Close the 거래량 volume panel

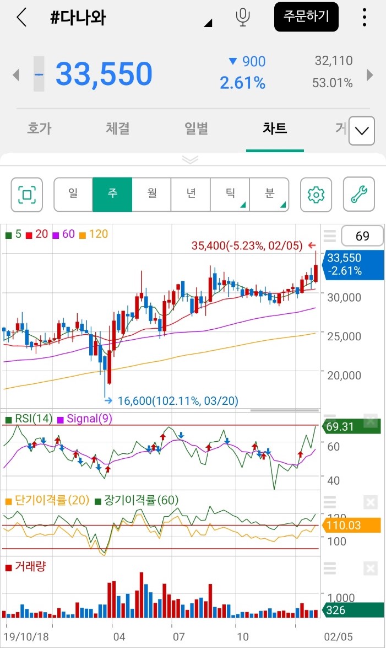[x=371, y=569]
